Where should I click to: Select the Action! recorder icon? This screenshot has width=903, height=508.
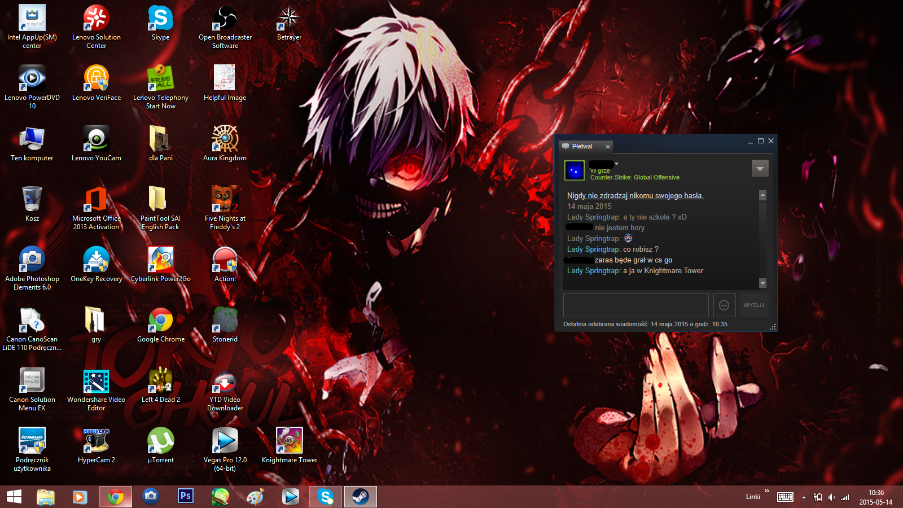point(225,265)
